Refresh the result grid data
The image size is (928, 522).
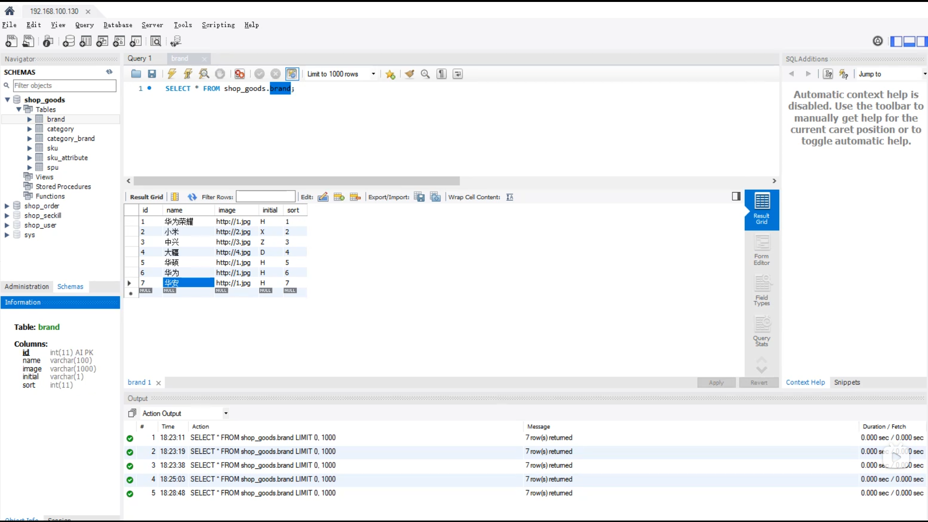point(192,197)
